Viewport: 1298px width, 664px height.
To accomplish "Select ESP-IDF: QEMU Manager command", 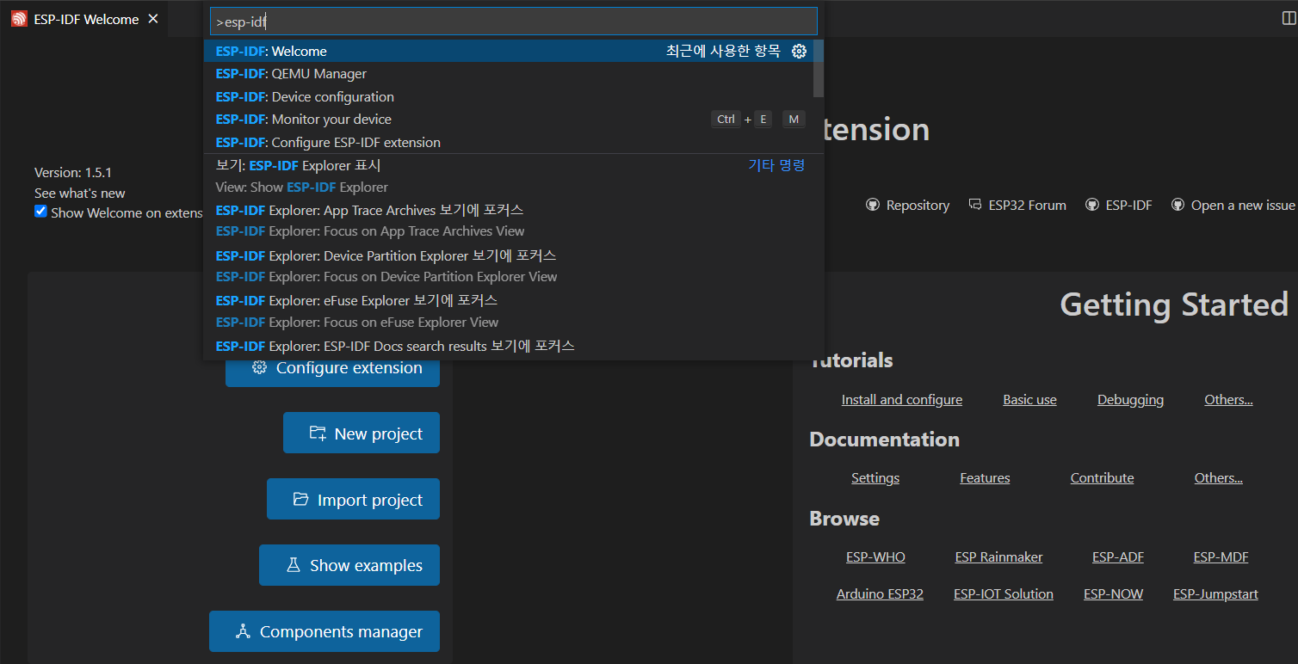I will pyautogui.click(x=508, y=74).
